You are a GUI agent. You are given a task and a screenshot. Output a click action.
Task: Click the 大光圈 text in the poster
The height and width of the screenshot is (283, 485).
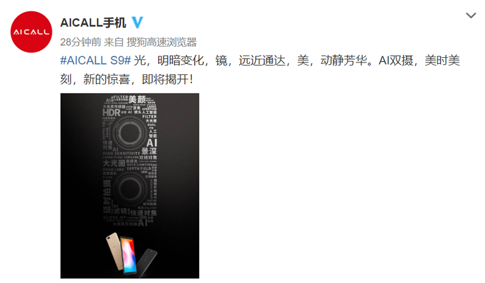coord(114,163)
